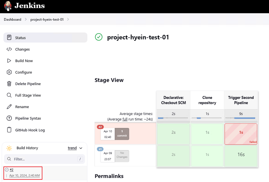Open the 1 commit button for build #2
269x182 pixels.
pyautogui.click(x=122, y=134)
